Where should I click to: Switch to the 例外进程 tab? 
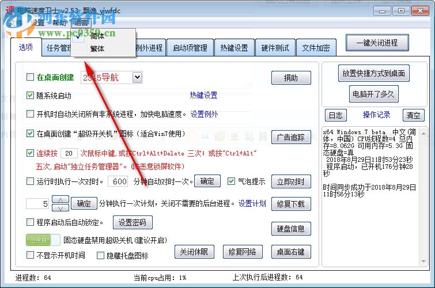(149, 48)
